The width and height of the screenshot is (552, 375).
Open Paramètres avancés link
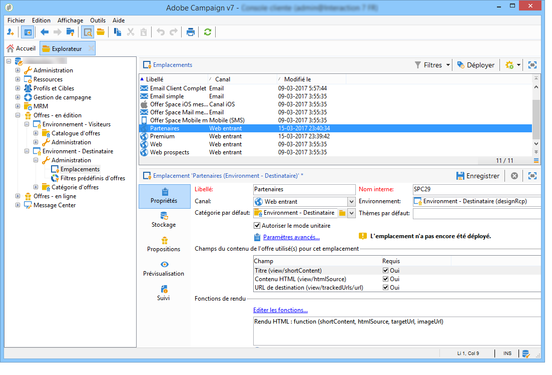[291, 237]
